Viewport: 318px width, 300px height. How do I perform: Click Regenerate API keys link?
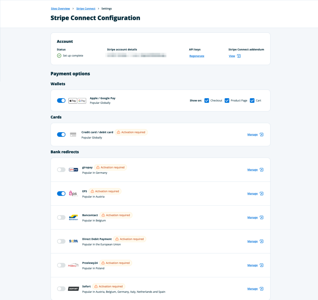197,56
